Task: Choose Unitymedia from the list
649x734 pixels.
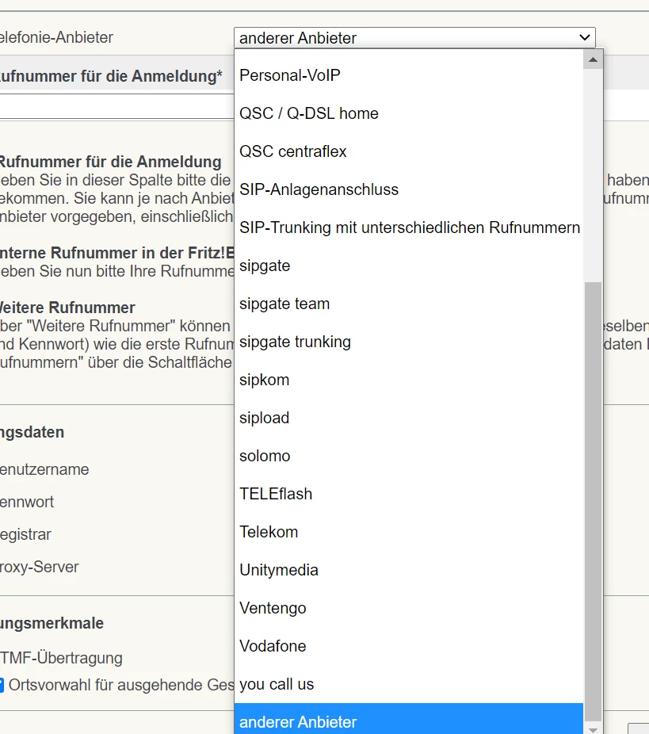Action: [x=409, y=570]
